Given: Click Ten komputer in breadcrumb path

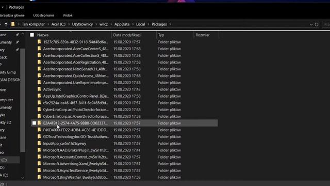Looking at the screenshot, I should (x=33, y=24).
